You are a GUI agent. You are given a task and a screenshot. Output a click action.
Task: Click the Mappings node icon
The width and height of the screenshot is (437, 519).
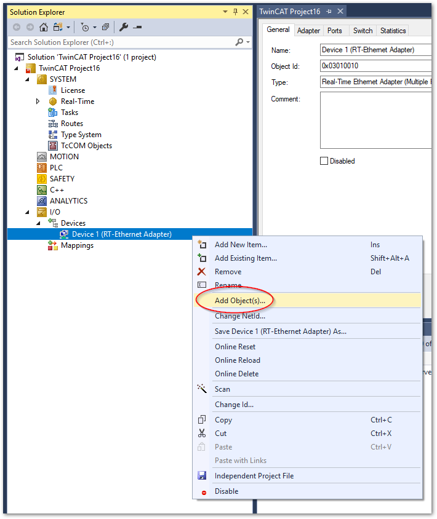(x=53, y=245)
